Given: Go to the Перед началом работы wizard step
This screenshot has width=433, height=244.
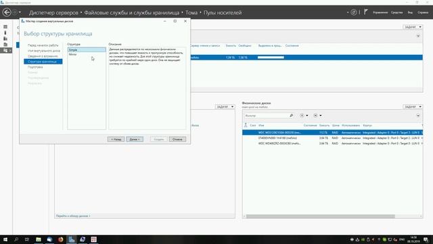Looking at the screenshot, I should click(43, 45).
